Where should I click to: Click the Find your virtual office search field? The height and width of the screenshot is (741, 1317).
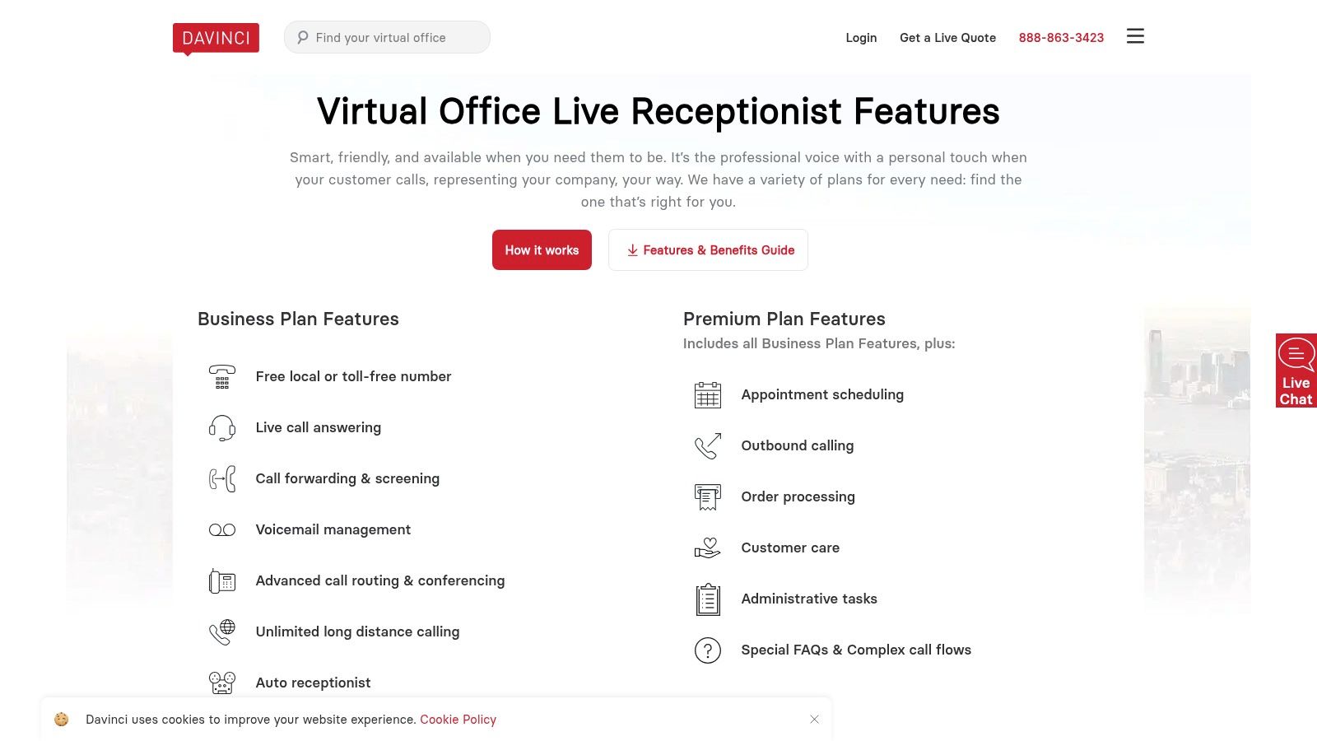pos(387,37)
